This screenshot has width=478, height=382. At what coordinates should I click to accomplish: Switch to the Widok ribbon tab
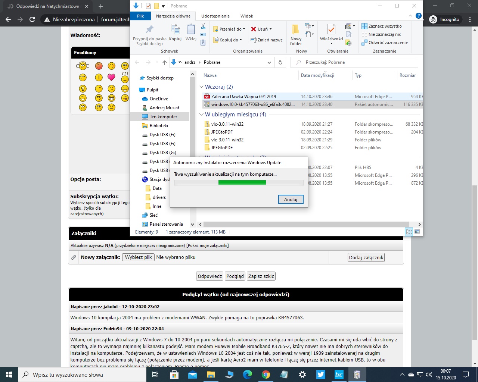246,16
